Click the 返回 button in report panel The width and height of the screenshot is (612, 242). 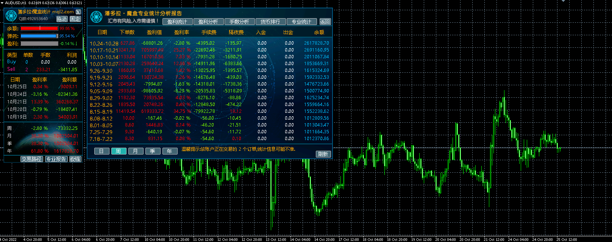325,22
